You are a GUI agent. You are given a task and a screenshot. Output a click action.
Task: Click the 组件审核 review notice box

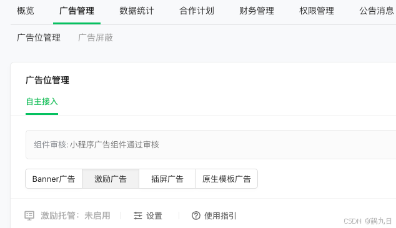point(210,145)
